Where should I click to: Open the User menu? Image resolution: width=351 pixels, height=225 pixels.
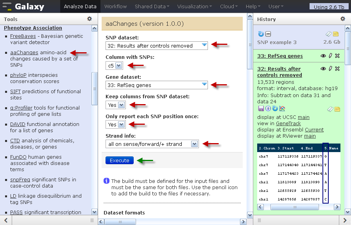(x=276, y=7)
